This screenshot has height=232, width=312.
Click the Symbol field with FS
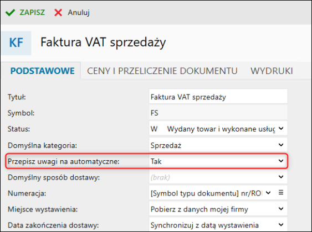(x=218, y=113)
